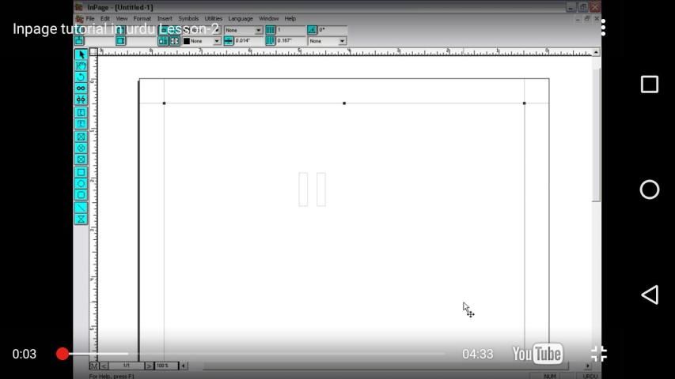
Task: Select the arrow pointer tool
Action: 81,54
